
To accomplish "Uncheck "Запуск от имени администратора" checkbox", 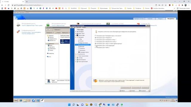I will (95, 43).
